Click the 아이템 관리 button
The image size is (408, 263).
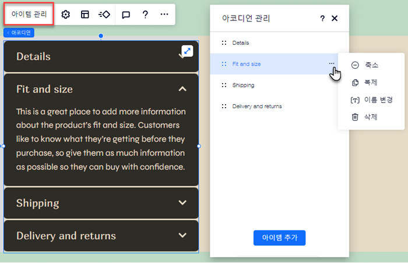click(x=29, y=15)
